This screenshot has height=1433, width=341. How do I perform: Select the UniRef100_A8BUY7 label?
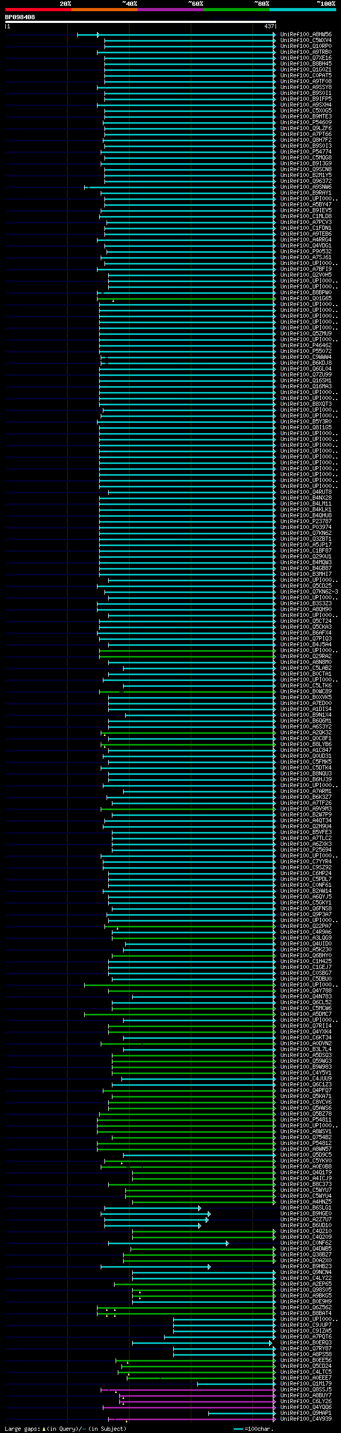point(306,1396)
